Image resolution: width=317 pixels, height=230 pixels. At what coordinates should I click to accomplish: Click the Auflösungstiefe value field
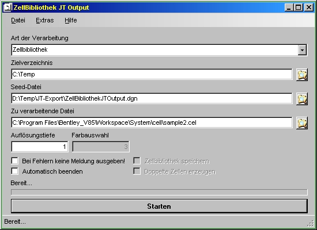[x=40, y=147]
